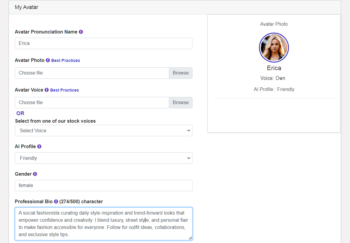This screenshot has width=350, height=243.
Task: Open the Select Voice stock voices dropdown
Action: point(103,130)
